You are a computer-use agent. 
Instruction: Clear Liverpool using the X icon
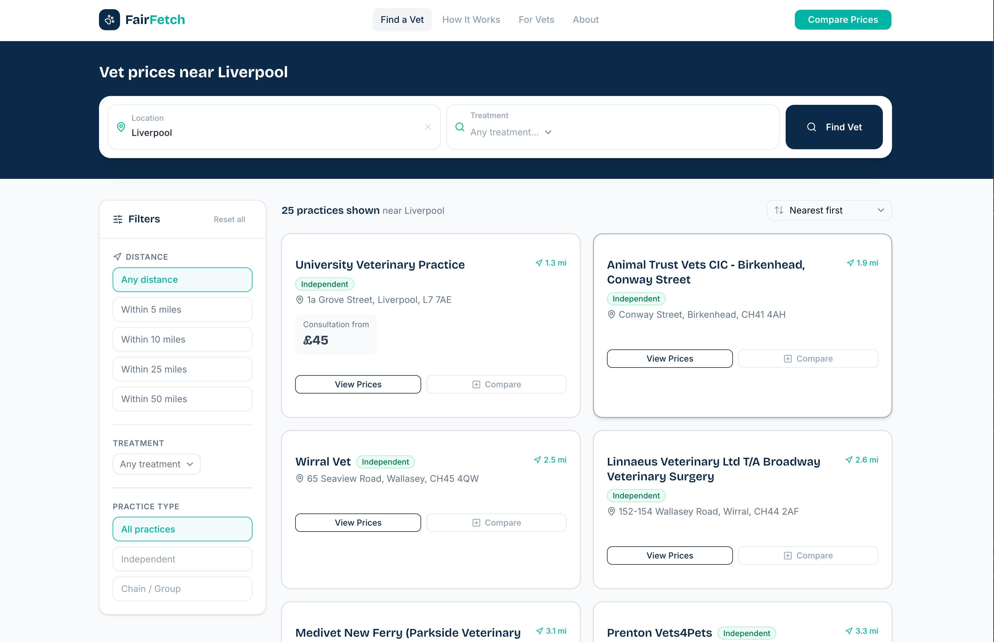[428, 127]
